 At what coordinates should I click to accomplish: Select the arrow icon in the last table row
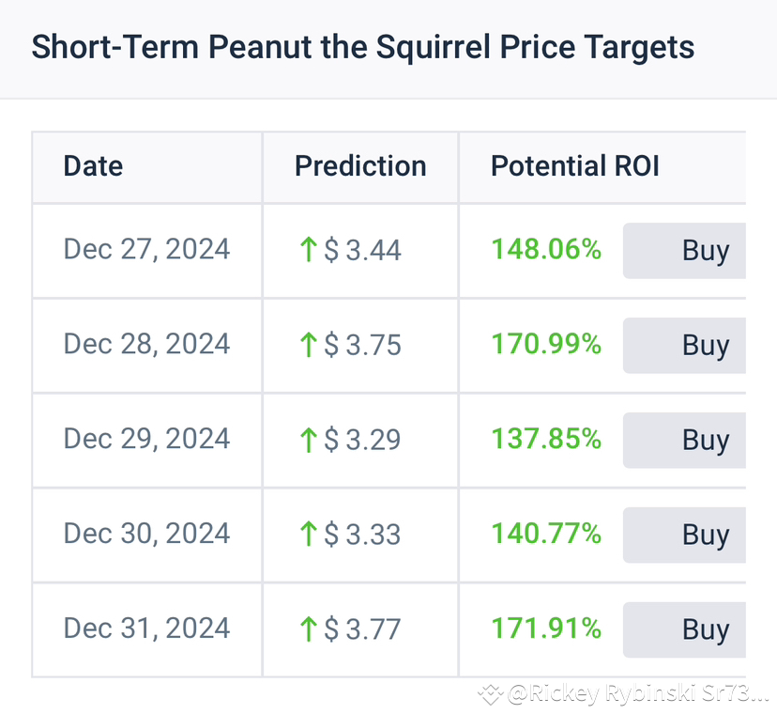click(307, 629)
